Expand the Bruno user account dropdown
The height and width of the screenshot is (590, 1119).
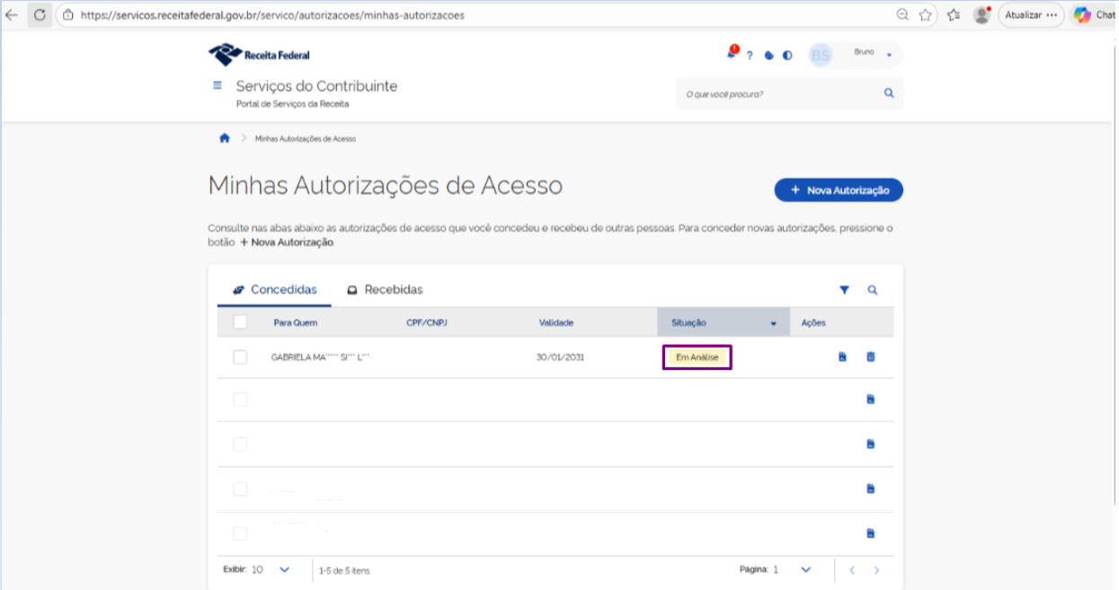click(x=889, y=56)
